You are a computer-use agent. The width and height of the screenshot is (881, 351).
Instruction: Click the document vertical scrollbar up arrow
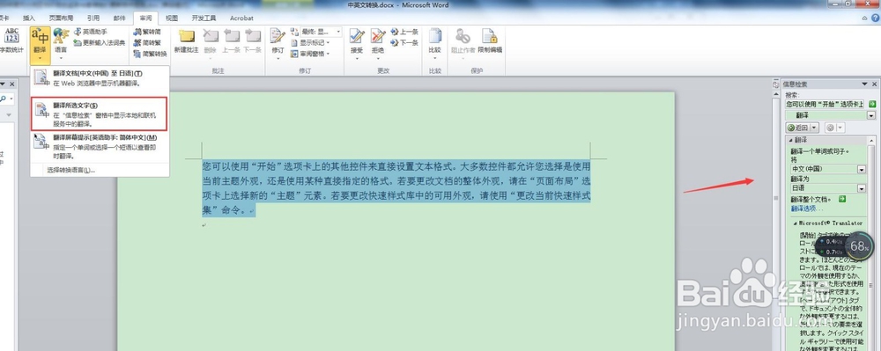[x=776, y=93]
